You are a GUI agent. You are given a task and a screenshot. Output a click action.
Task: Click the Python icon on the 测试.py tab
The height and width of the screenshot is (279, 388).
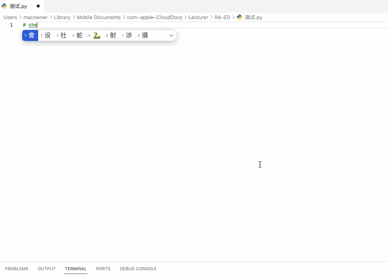4,6
